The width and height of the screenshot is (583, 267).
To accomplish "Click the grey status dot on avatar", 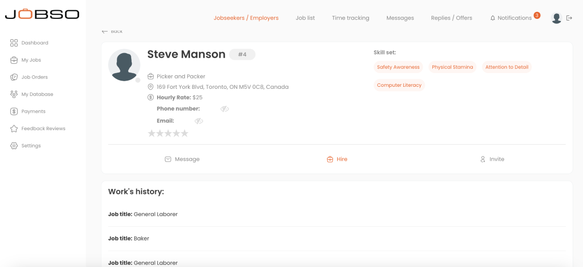I will coord(137,80).
